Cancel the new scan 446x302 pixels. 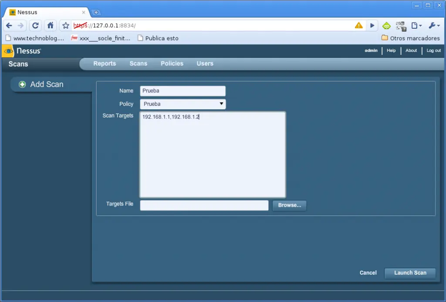pyautogui.click(x=368, y=273)
